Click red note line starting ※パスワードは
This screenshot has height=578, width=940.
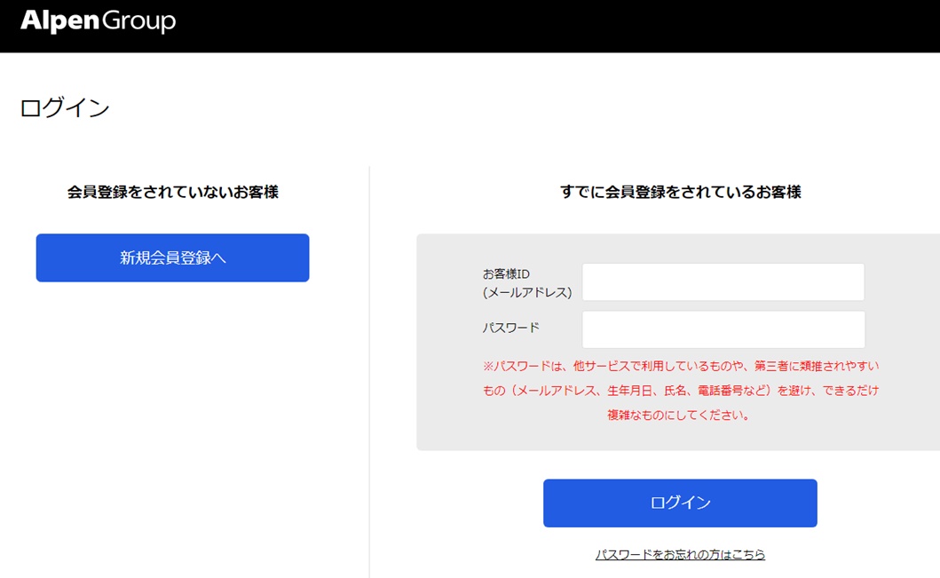coord(681,366)
